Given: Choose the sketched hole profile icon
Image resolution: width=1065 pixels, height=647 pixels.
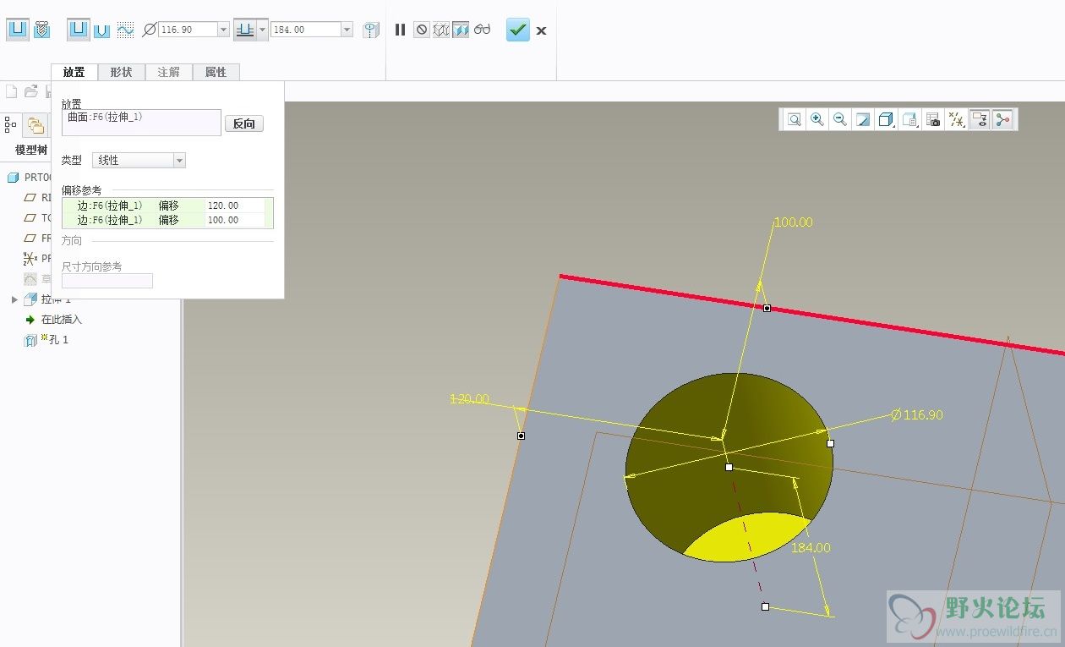Looking at the screenshot, I should tap(125, 30).
